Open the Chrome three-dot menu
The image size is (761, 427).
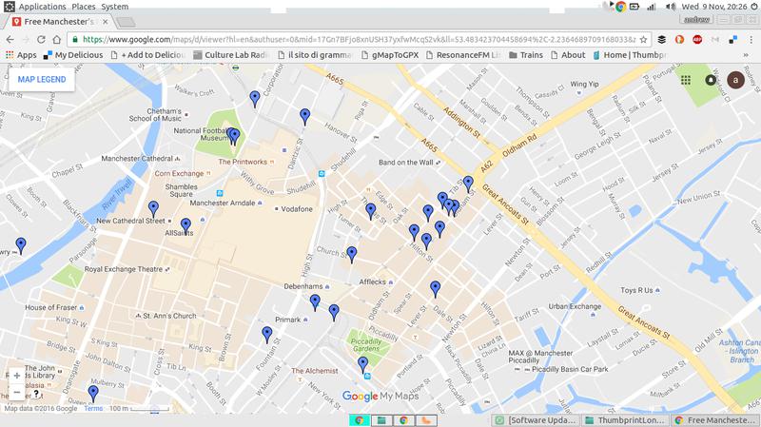pos(751,40)
